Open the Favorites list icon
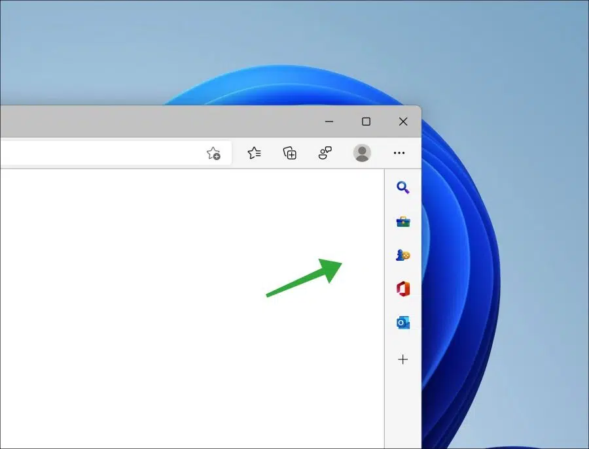 pos(255,153)
